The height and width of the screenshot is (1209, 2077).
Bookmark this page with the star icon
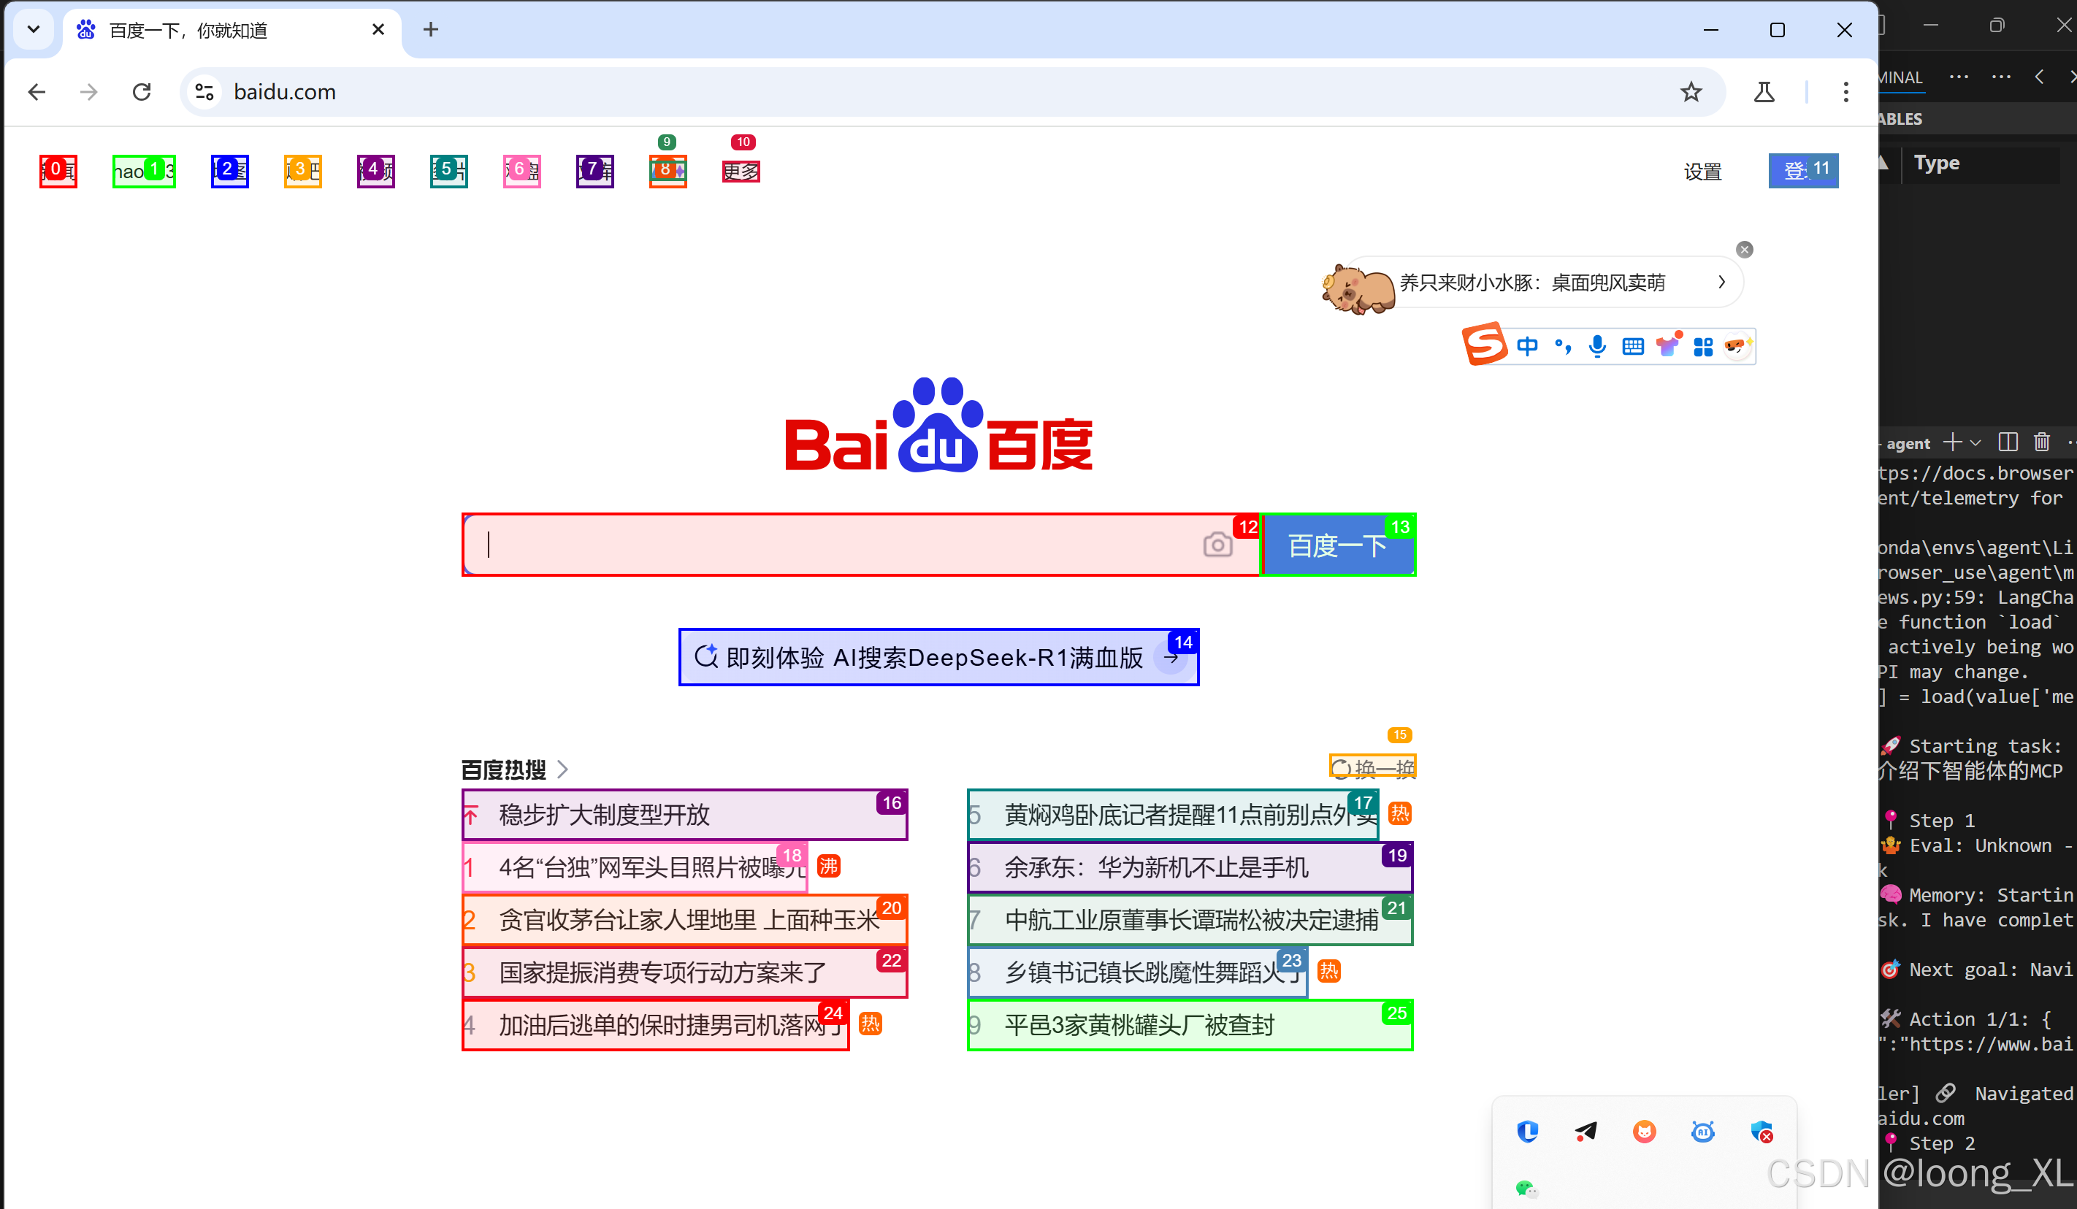1691,91
